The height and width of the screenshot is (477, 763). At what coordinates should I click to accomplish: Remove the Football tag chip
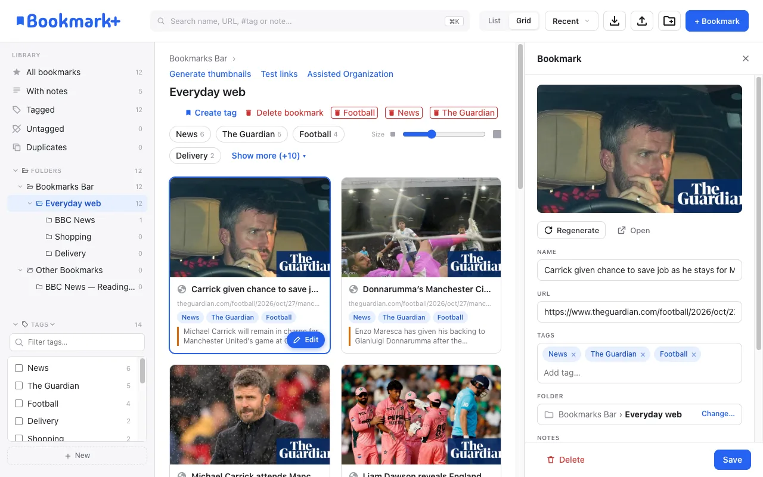[693, 355]
